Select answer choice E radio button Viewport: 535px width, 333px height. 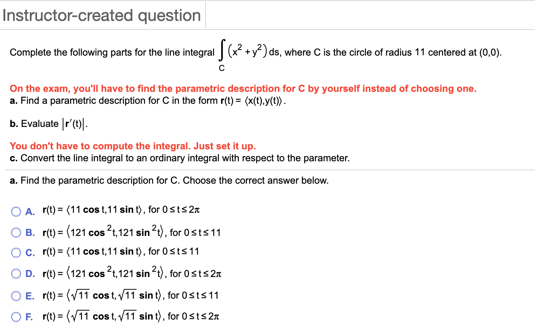pos(16,296)
